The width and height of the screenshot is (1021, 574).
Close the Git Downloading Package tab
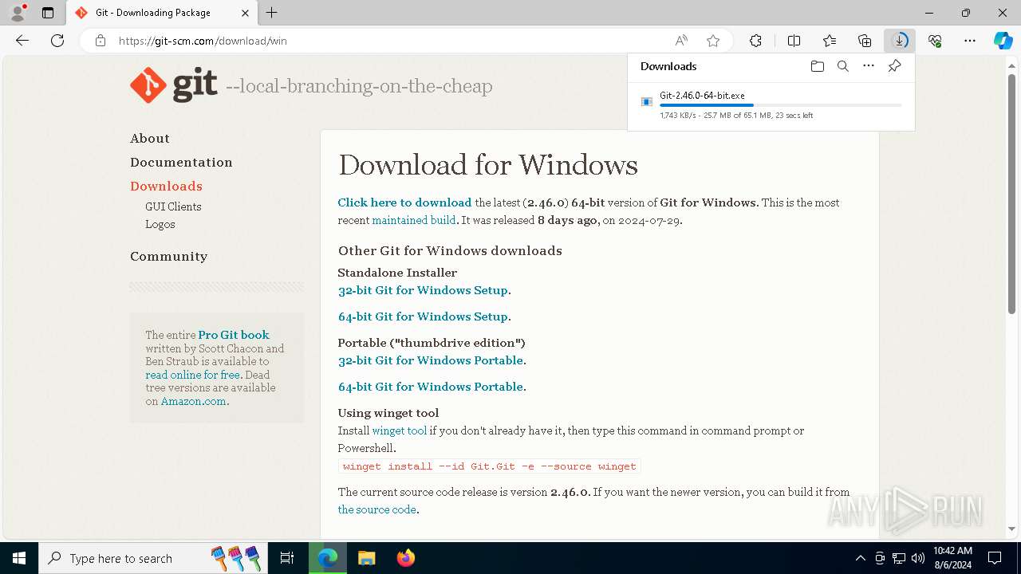coord(245,13)
